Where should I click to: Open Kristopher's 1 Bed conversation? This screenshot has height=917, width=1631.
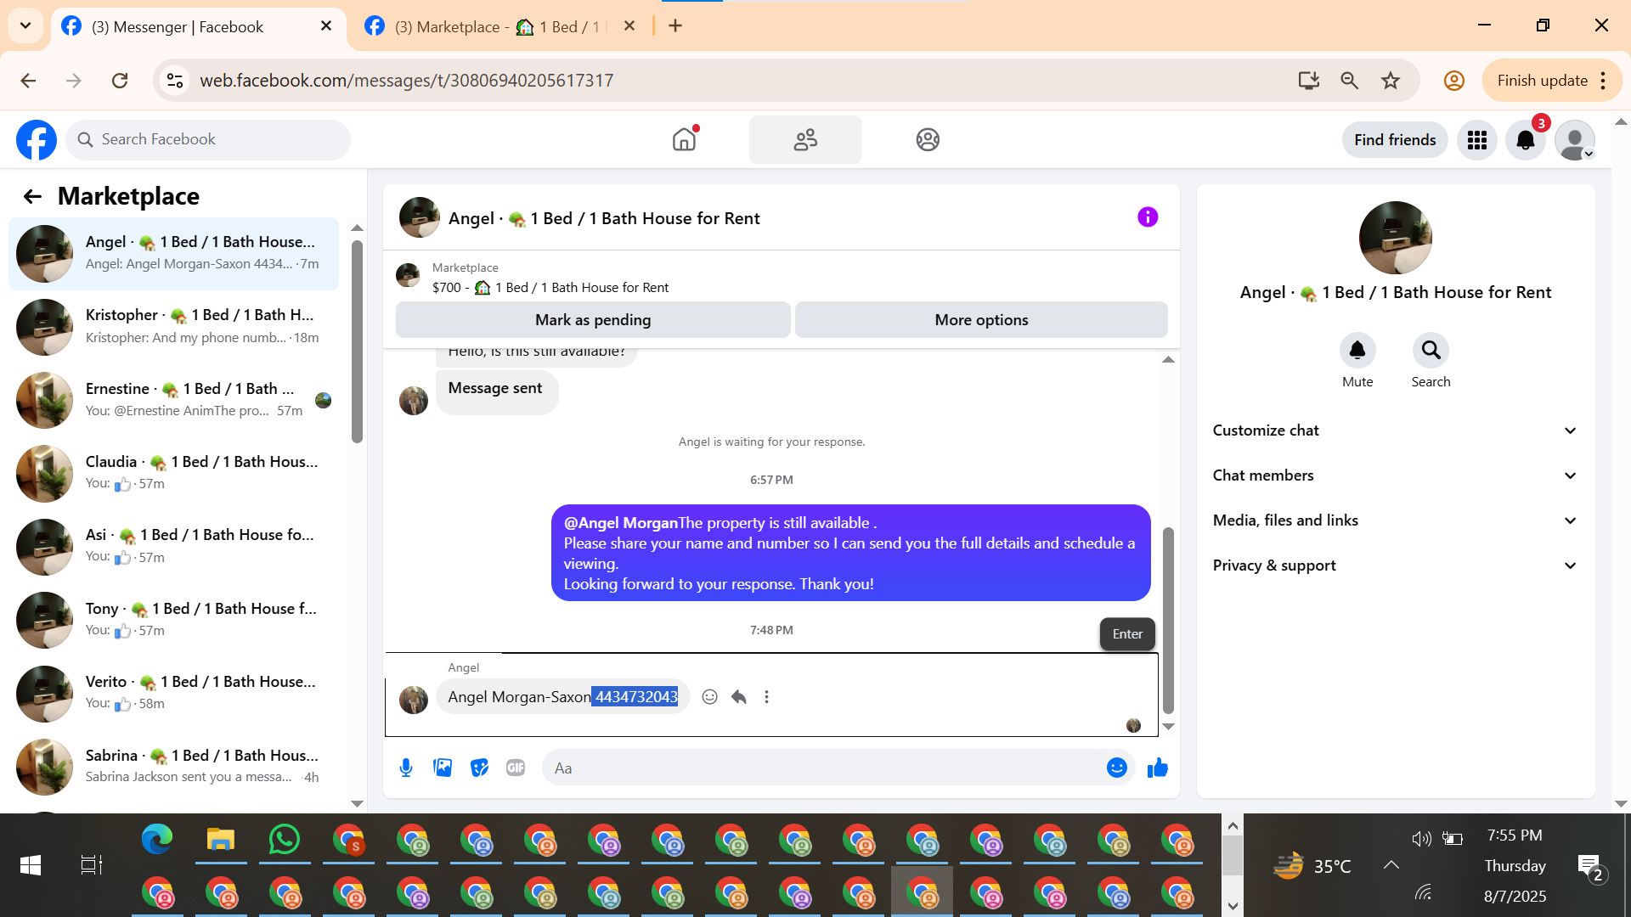point(173,327)
